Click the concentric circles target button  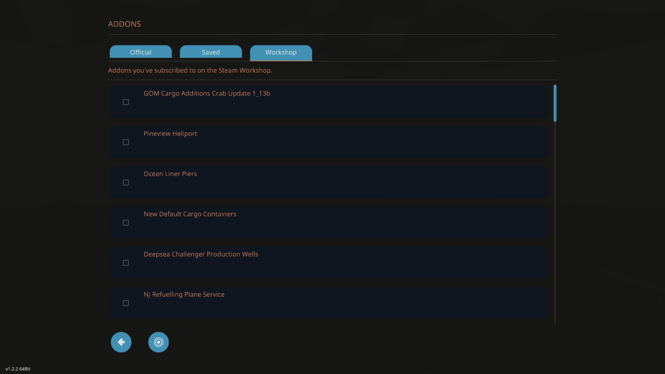pyautogui.click(x=158, y=342)
